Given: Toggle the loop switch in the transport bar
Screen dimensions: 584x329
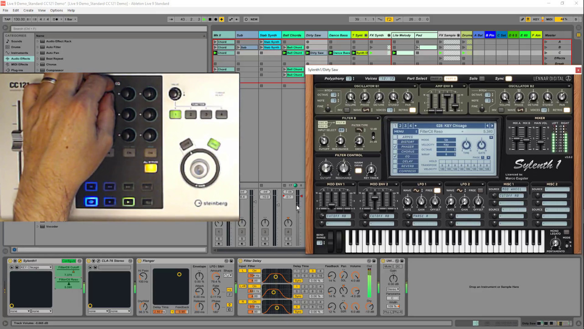Looking at the screenshot, I should tap(389, 19).
